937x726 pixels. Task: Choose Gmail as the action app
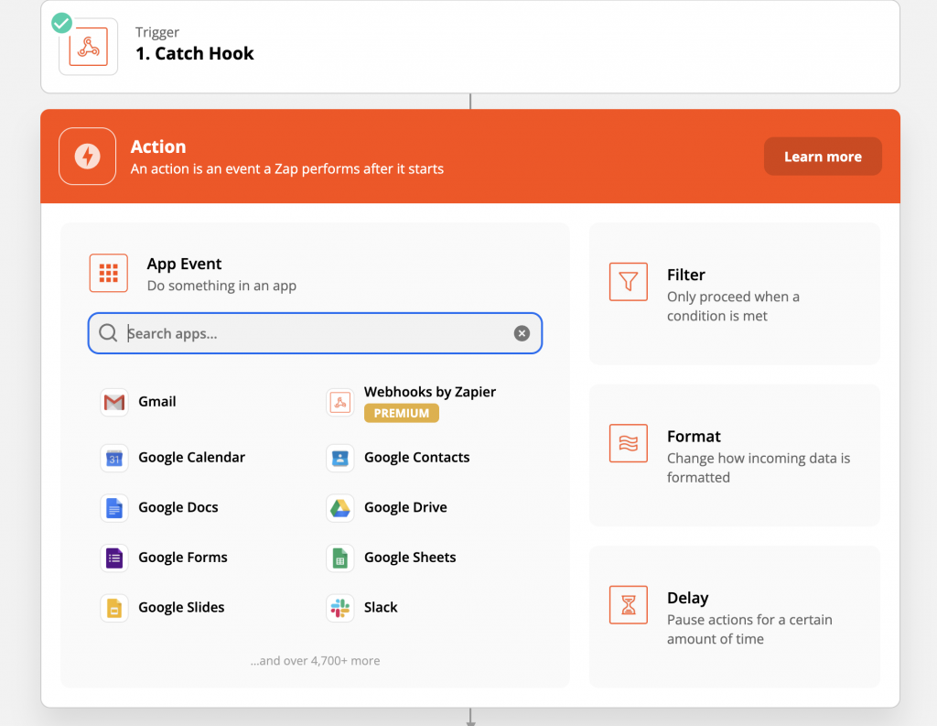[157, 401]
